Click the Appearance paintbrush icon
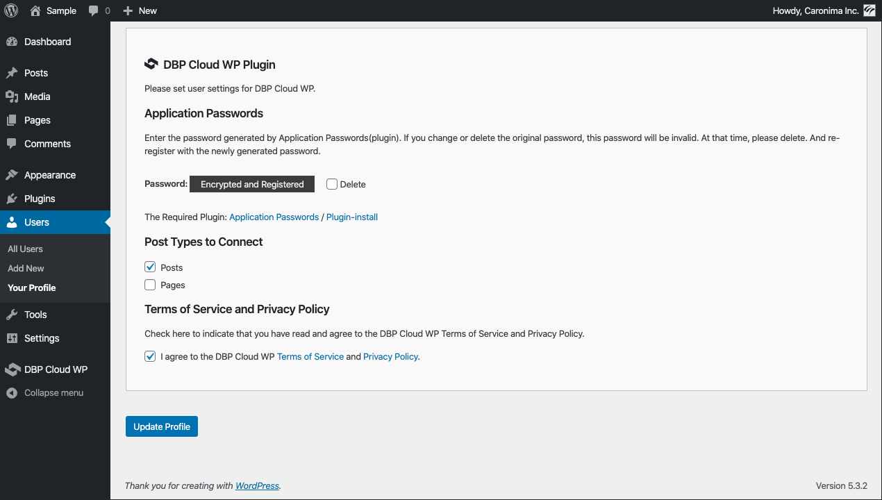 (12, 175)
